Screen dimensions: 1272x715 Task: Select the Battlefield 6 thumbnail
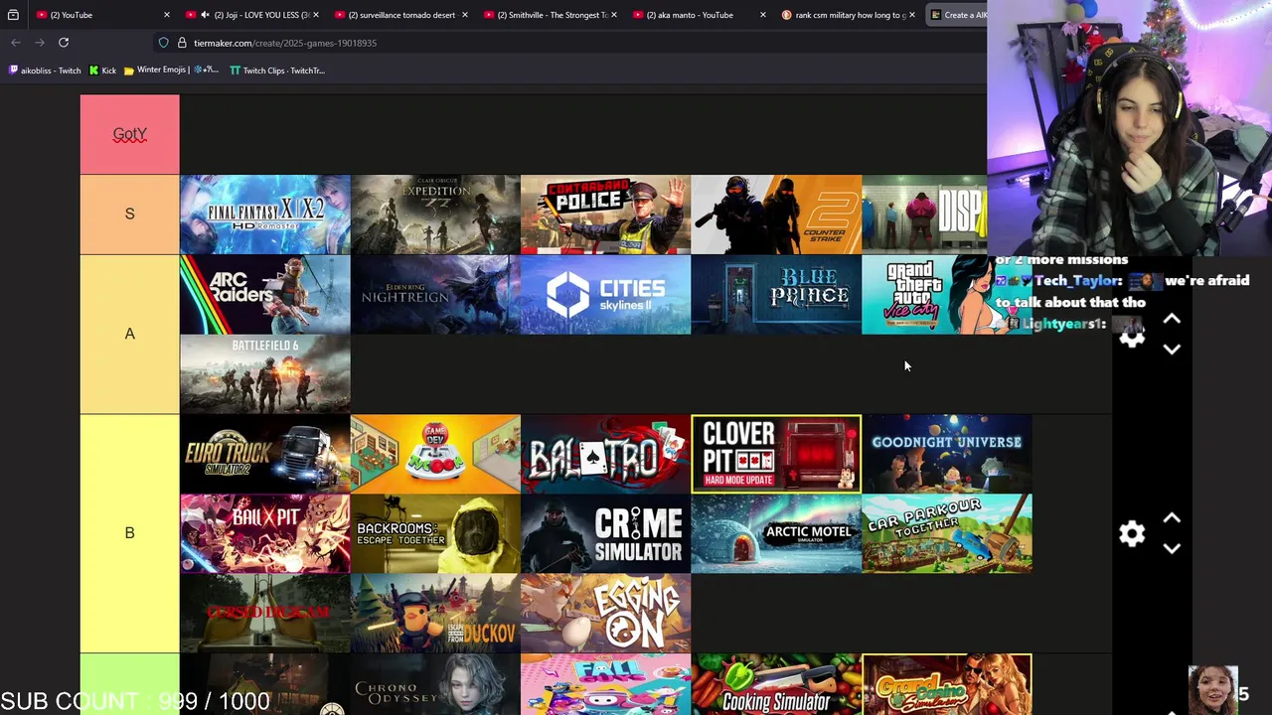265,374
